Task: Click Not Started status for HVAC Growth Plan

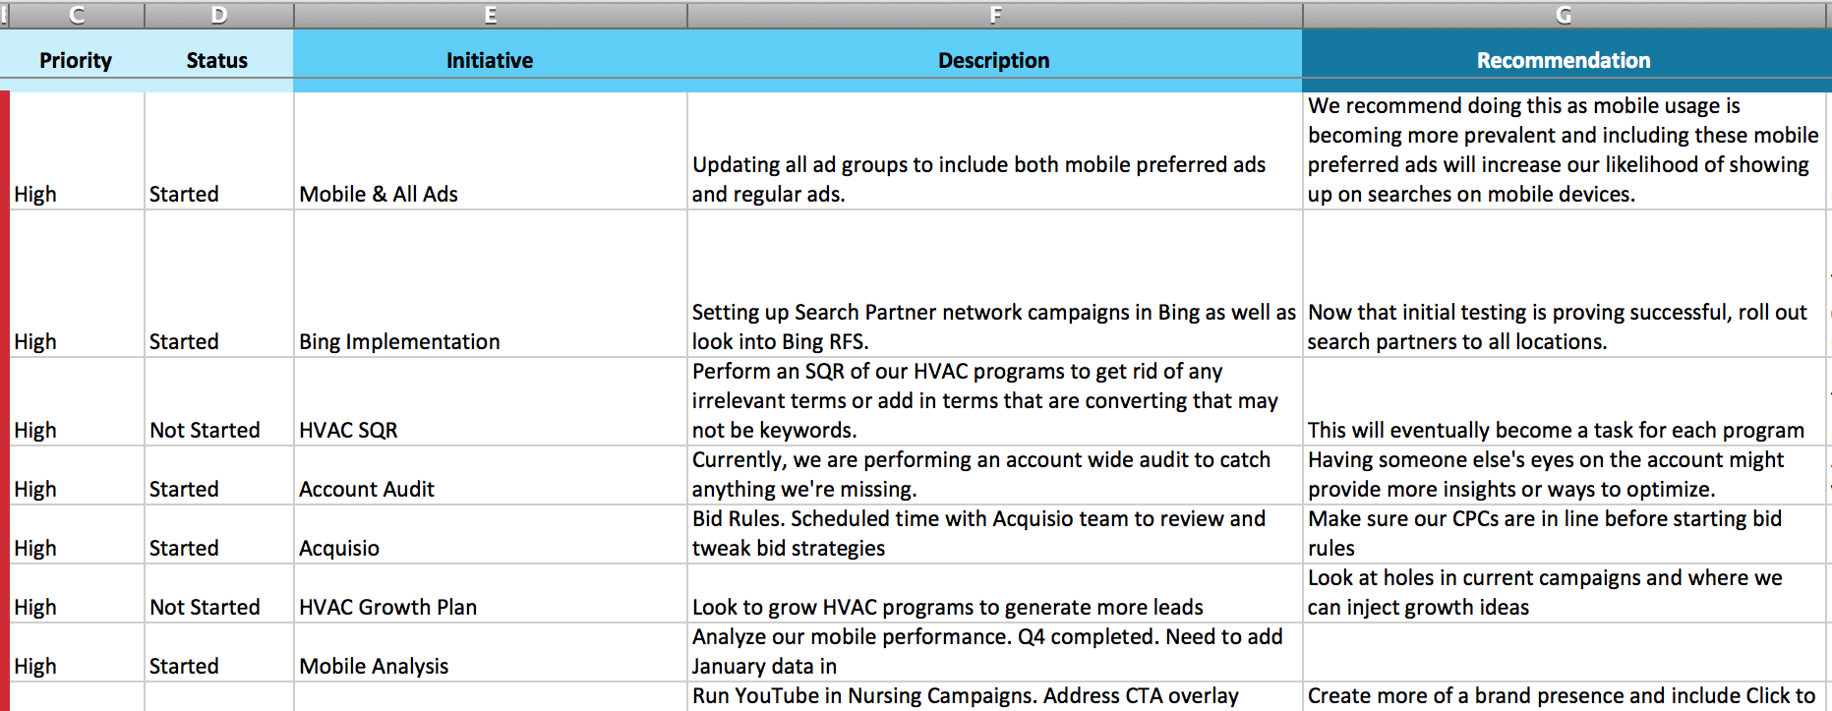Action: [x=219, y=593]
